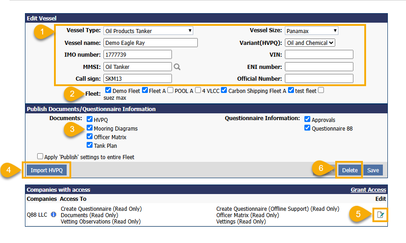Screen dimensions: 406x243
Task: Toggle the Carbon Shipping Fleet A checkbox
Action: tap(224, 90)
